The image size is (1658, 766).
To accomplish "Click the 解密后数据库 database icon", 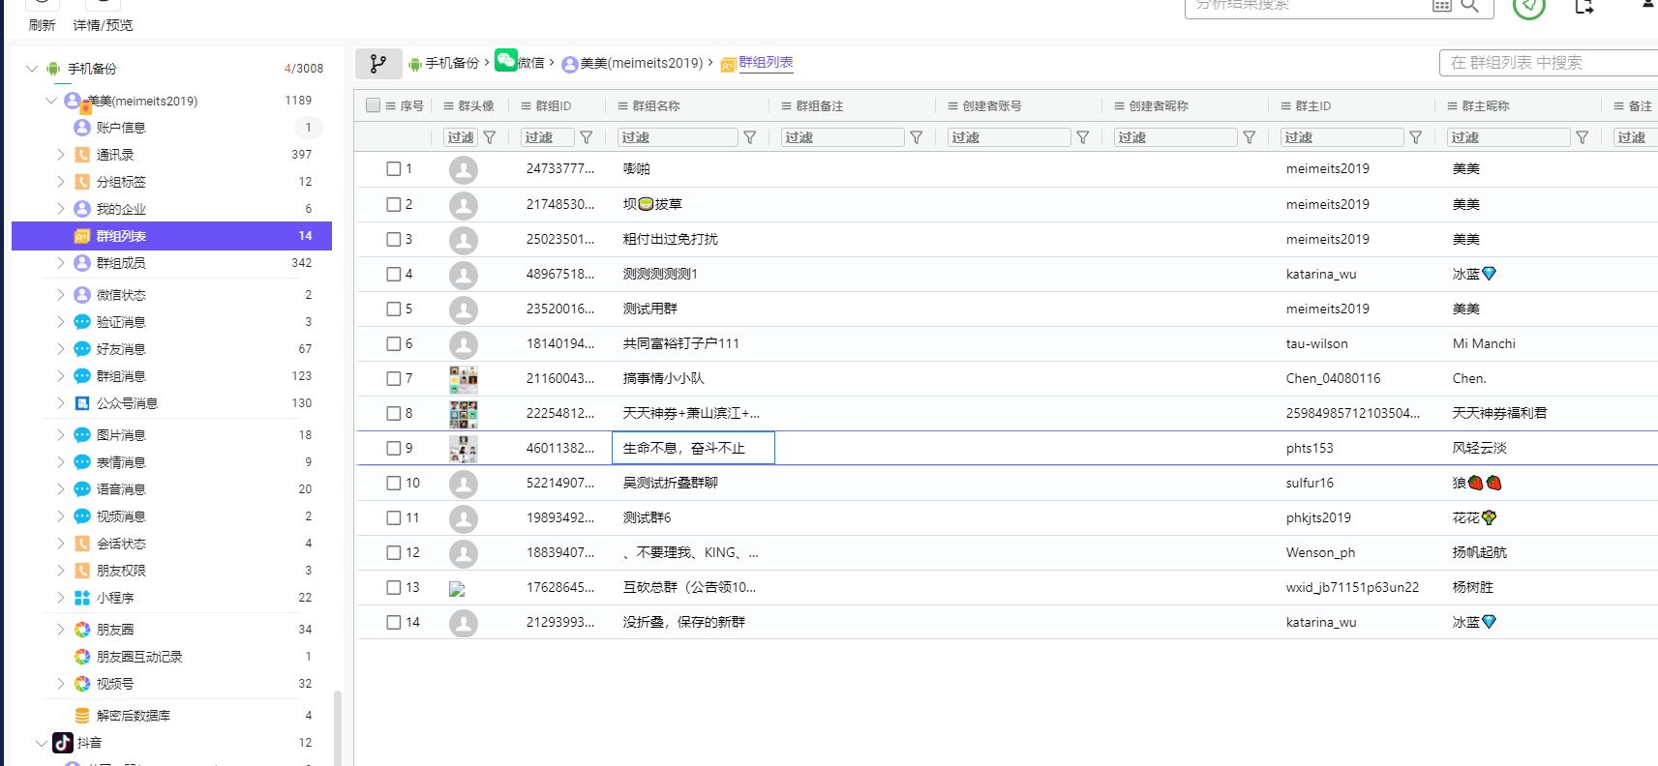I will pyautogui.click(x=82, y=716).
